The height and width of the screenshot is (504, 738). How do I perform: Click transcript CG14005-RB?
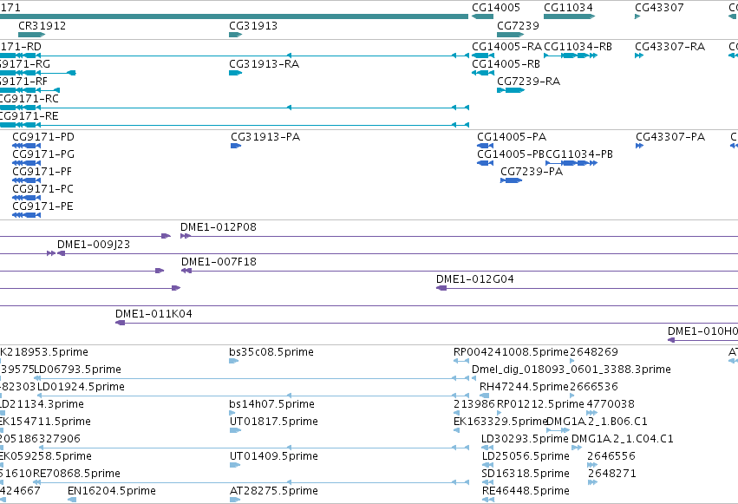pos(483,73)
